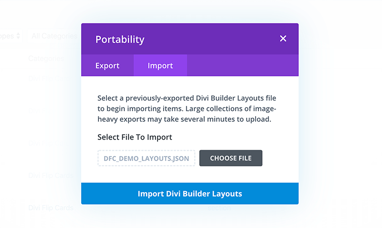
Task: Open the types dropdown with up-down arrows
Action: coord(10,36)
